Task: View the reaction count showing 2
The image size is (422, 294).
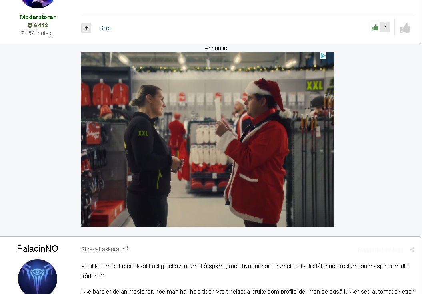Action: [385, 27]
